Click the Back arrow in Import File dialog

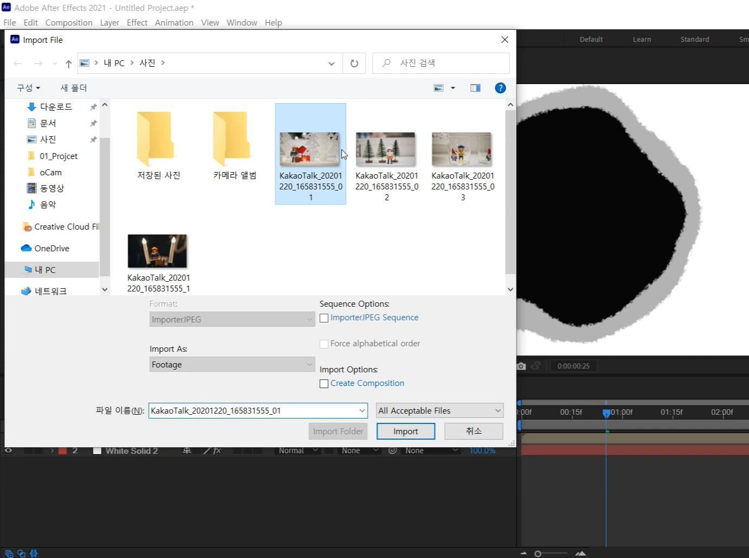[17, 64]
